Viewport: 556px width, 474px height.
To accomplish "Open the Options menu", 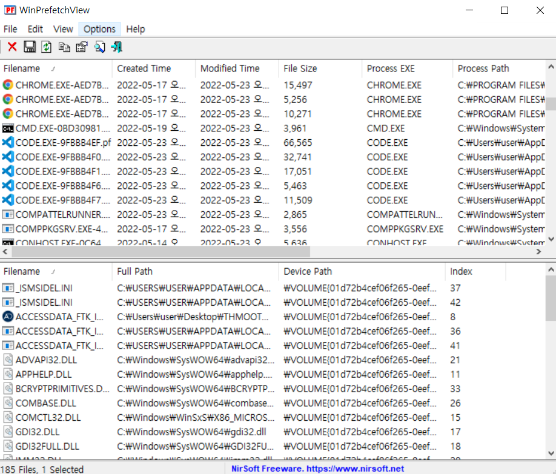I will point(99,28).
